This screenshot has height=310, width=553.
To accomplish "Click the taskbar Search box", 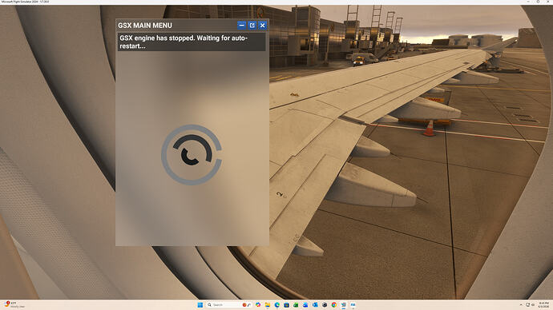I will click(229, 304).
